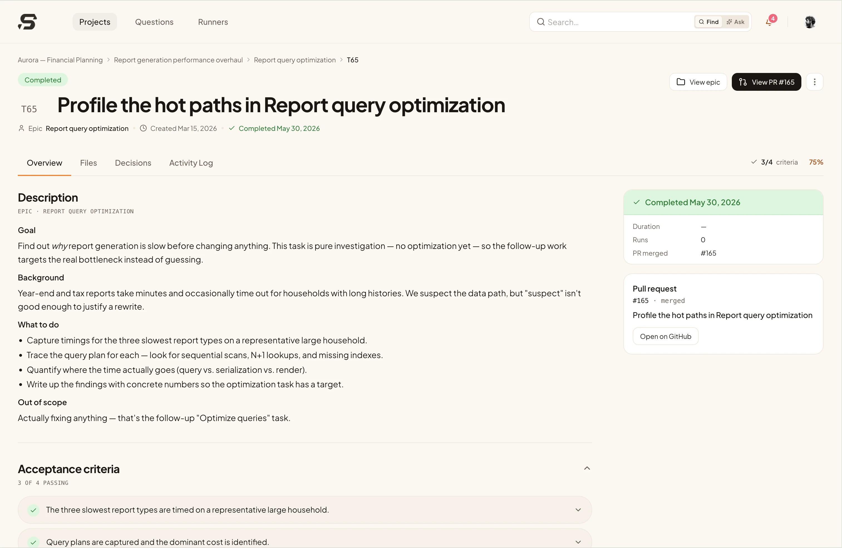Image resolution: width=842 pixels, height=548 pixels.
Task: Click the search magnifier icon
Action: point(541,22)
